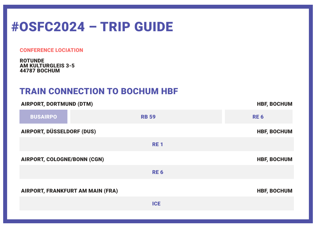
Task: Click the Airport, Frankfurt am Main (FRA) label
Action: click(69, 191)
